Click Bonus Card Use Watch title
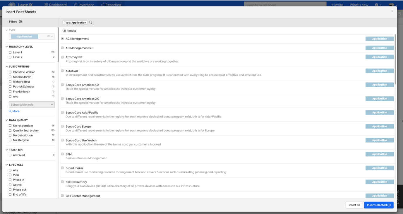This screenshot has width=403, height=214. [x=81, y=140]
